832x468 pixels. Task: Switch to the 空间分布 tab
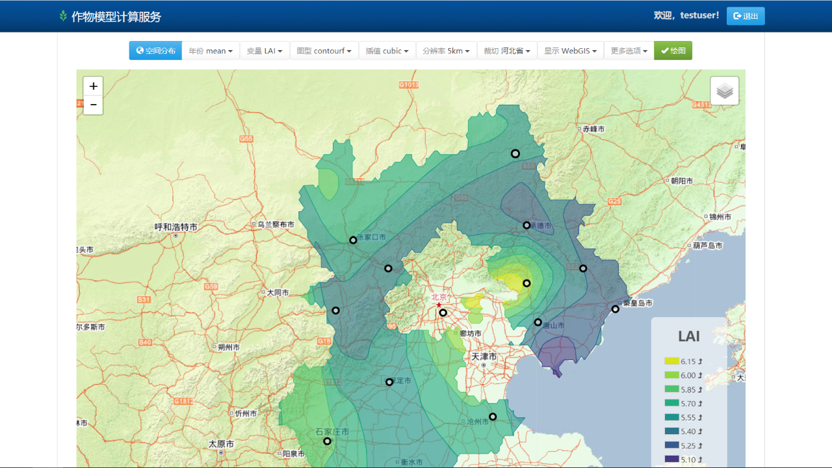(x=155, y=51)
